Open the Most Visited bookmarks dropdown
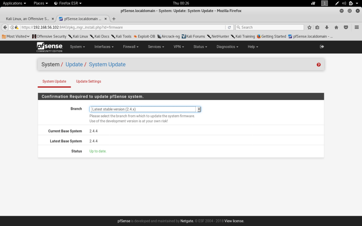362x226 pixels. tap(16, 36)
